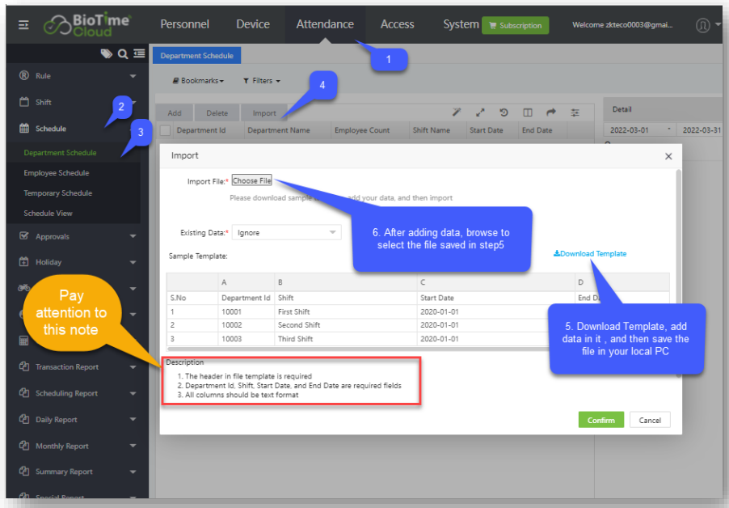Open the sidebar menu search icon

click(x=122, y=54)
